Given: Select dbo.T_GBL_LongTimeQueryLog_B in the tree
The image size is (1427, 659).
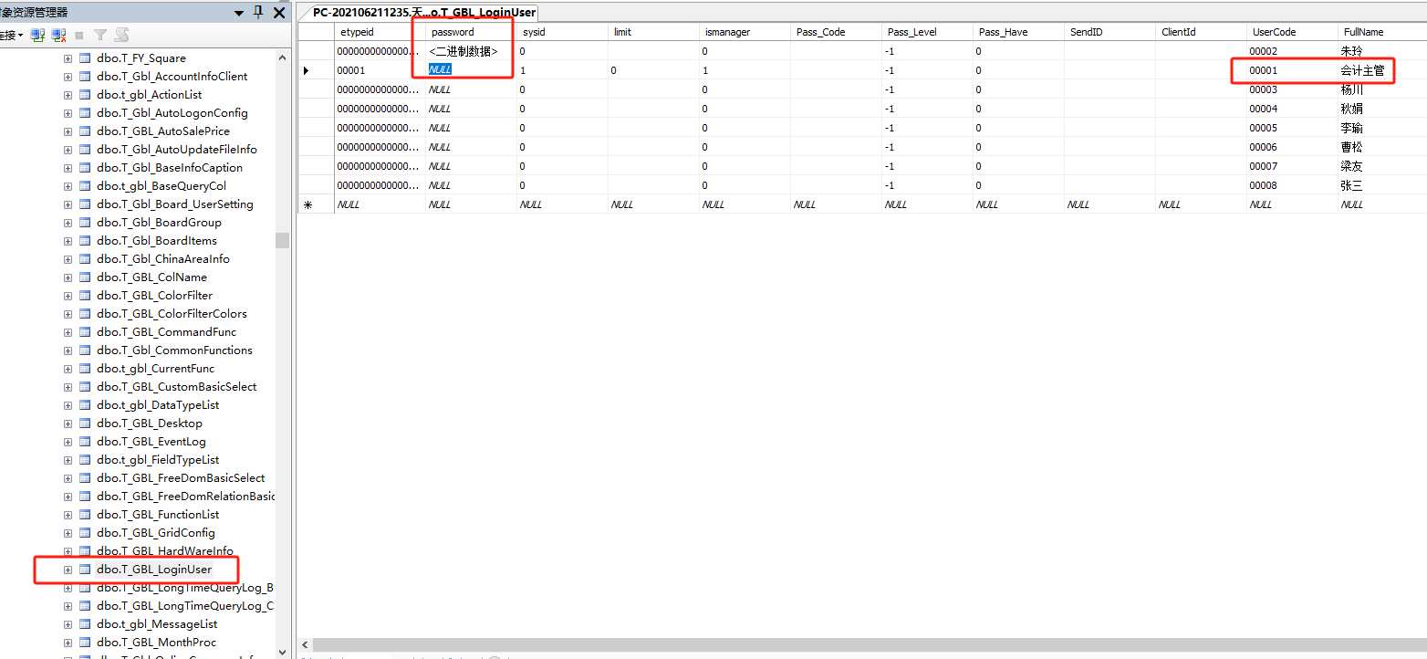Looking at the screenshot, I should tap(185, 588).
